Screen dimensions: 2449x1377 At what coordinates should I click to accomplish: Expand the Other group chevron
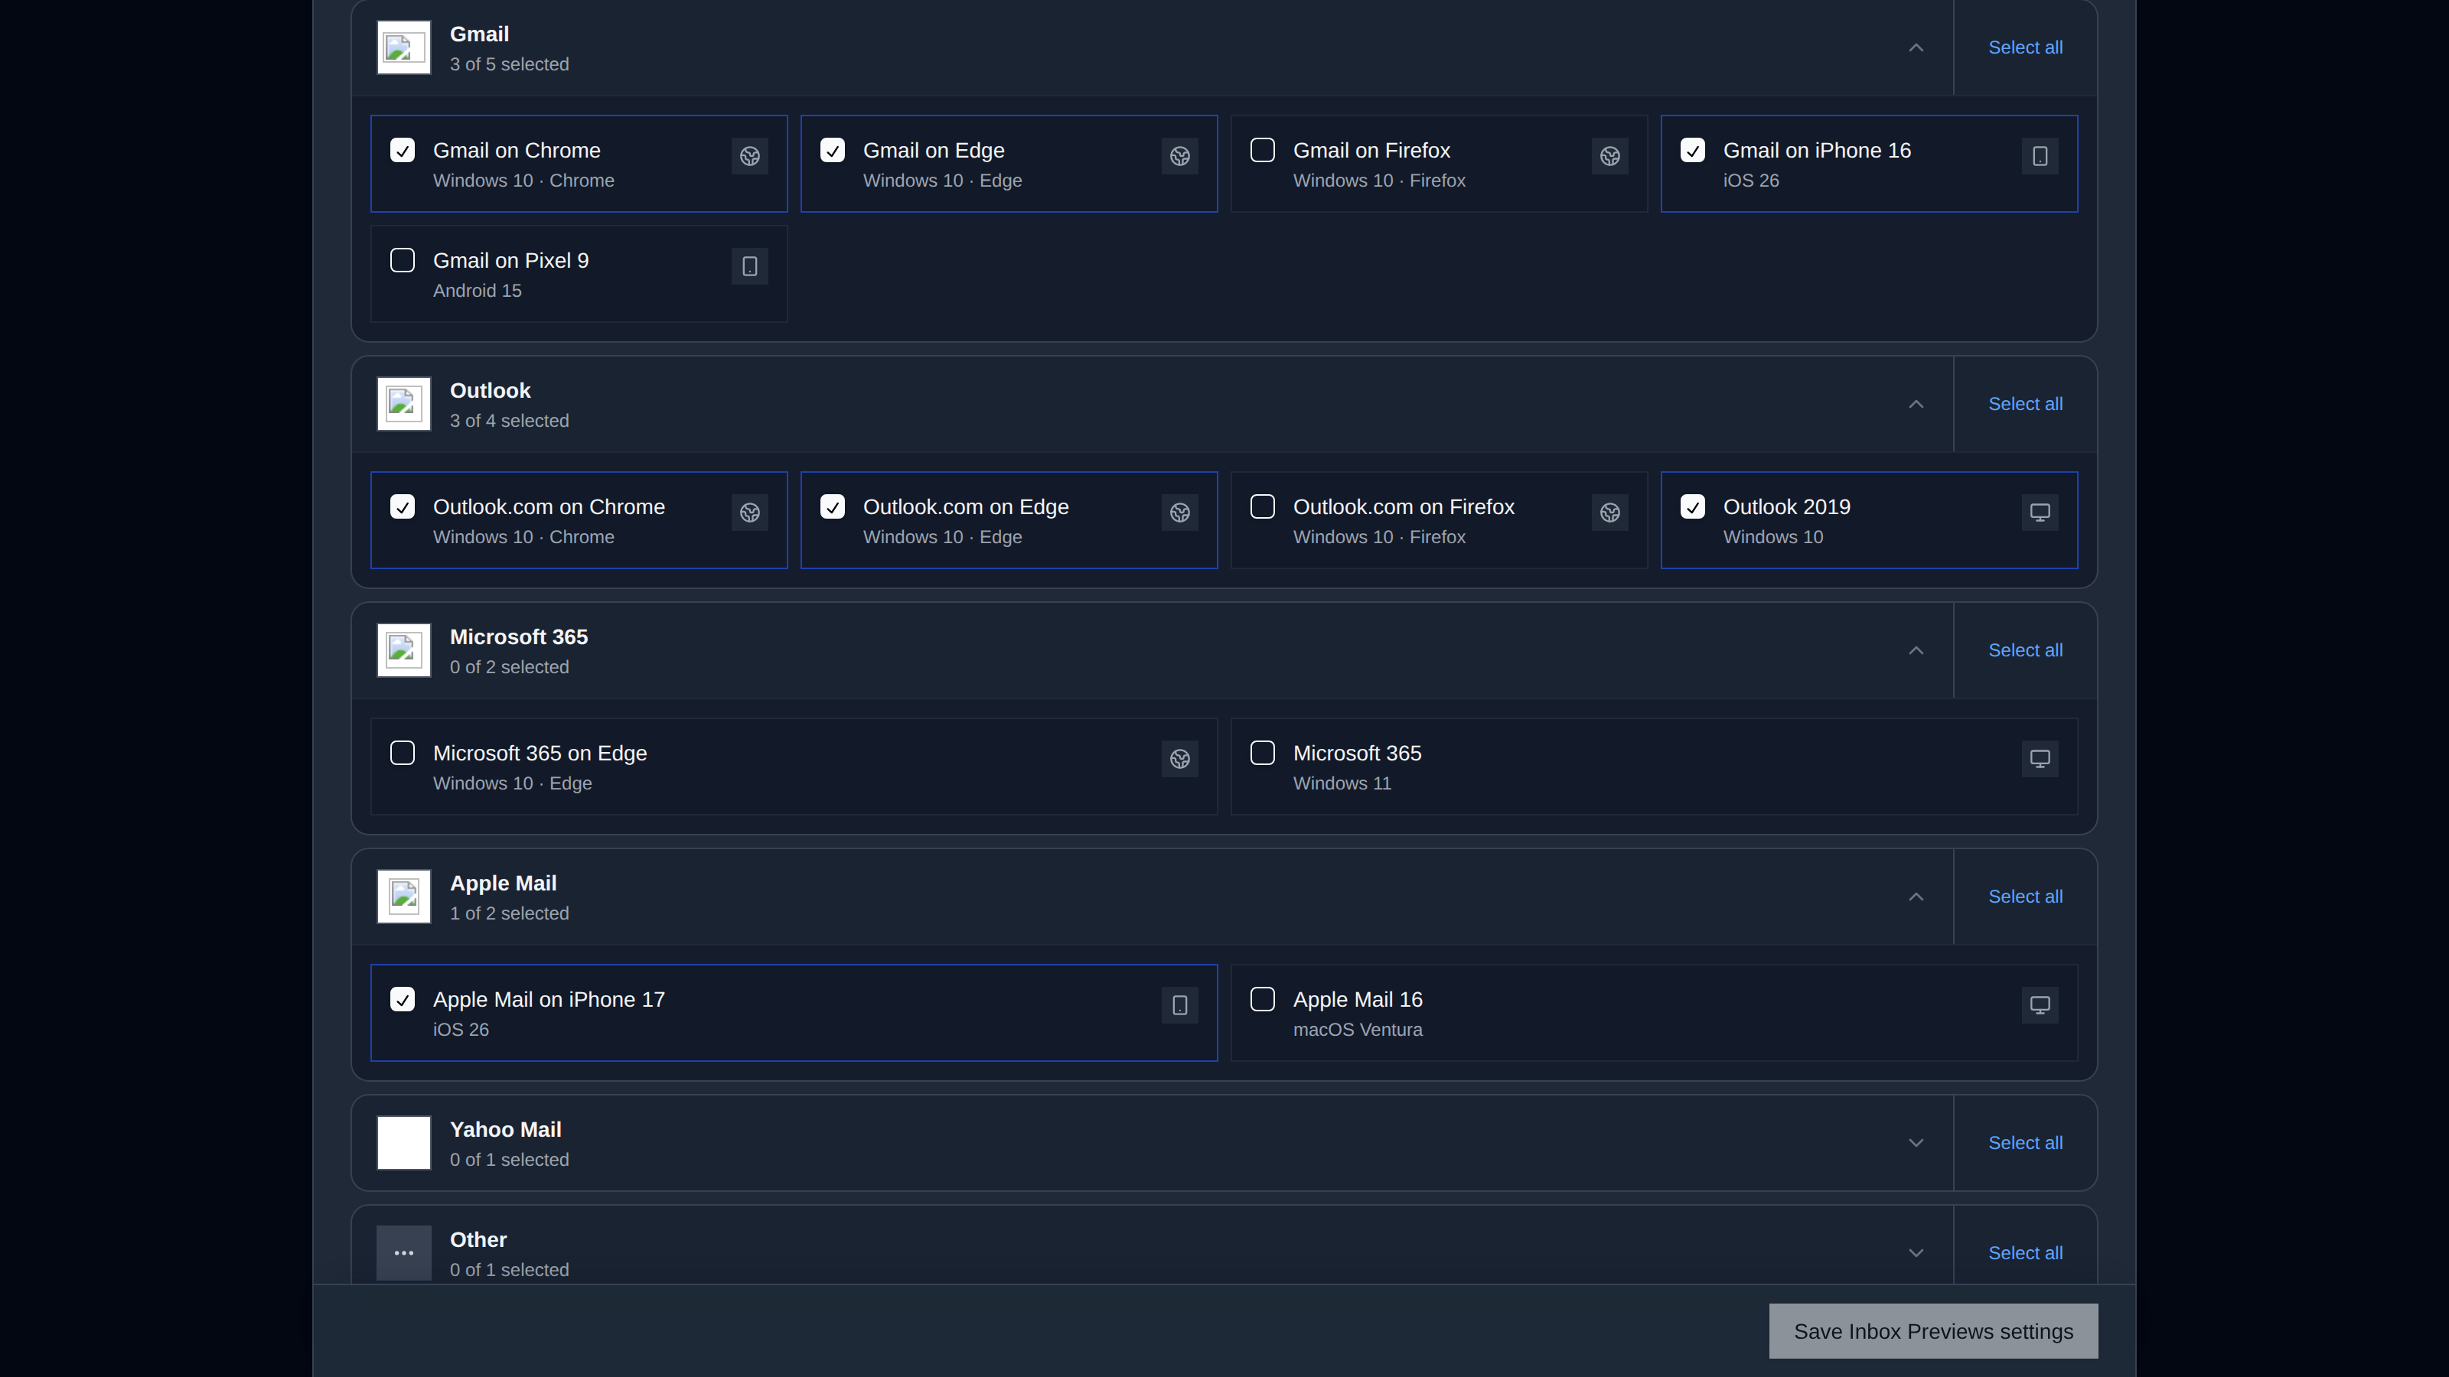coord(1916,1252)
